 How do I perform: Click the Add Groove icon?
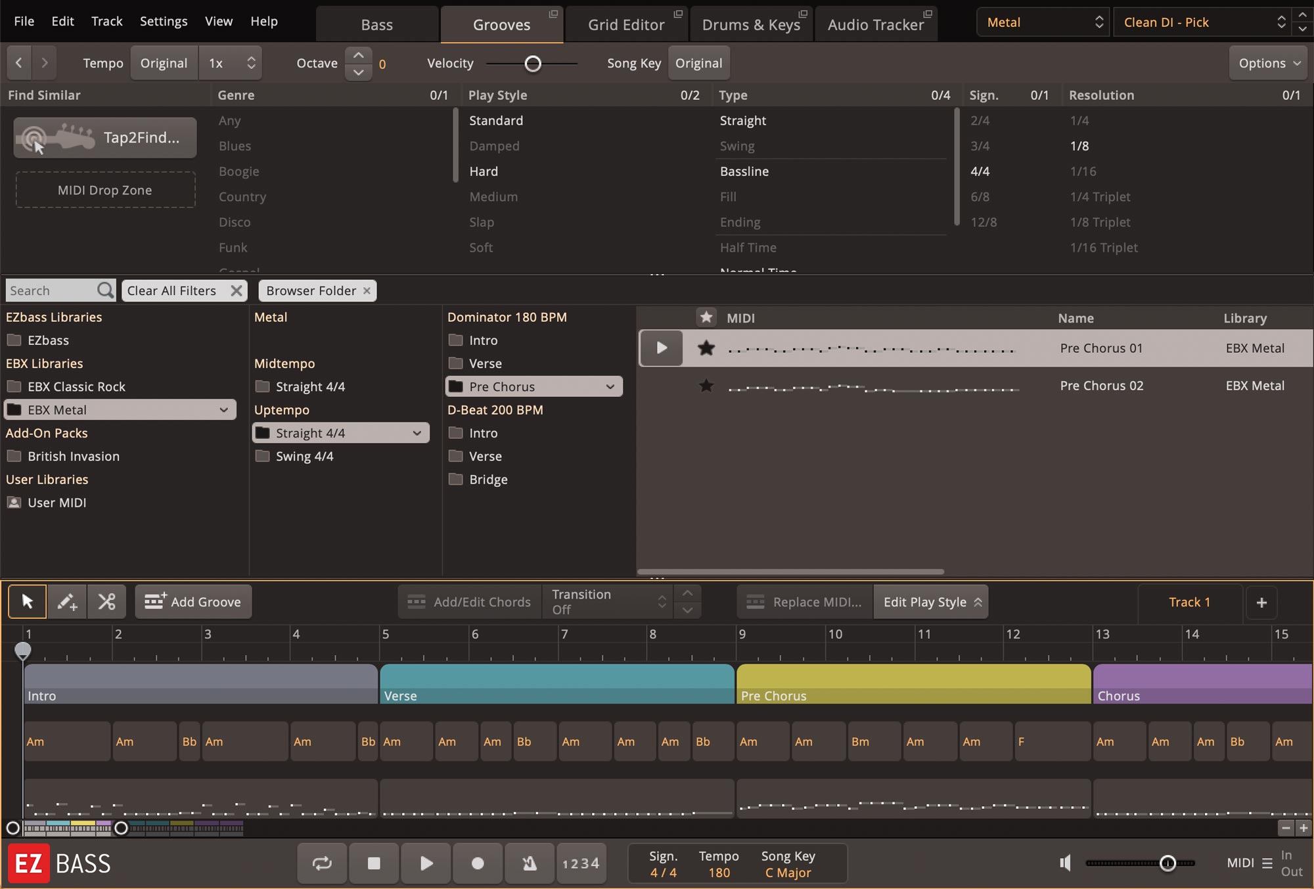154,601
